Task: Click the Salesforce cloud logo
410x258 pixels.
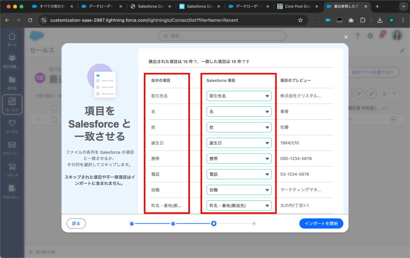Action: coord(36,36)
